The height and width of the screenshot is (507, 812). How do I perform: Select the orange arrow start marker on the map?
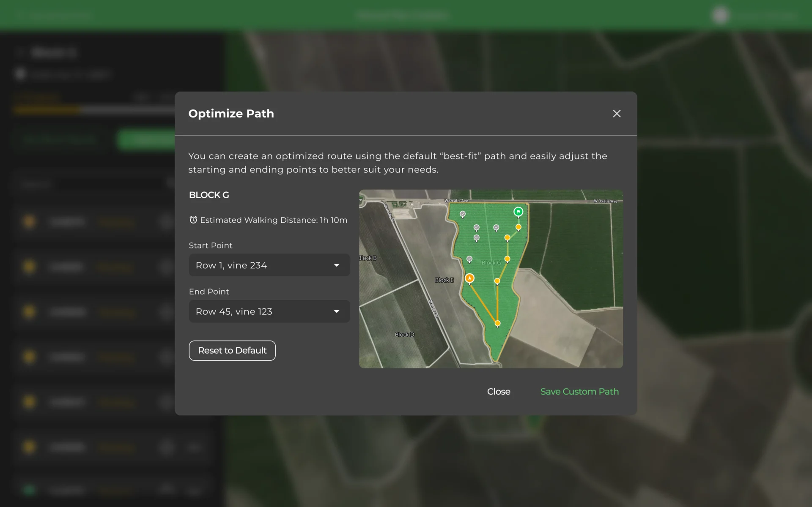(x=469, y=278)
